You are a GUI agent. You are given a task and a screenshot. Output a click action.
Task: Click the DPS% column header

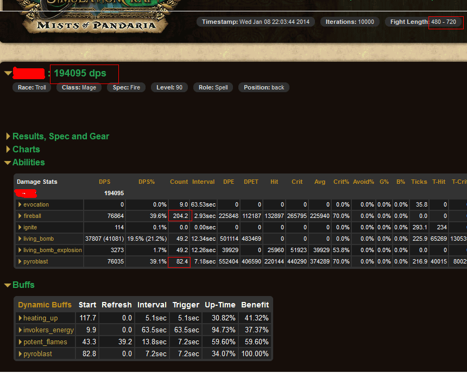[x=147, y=182]
